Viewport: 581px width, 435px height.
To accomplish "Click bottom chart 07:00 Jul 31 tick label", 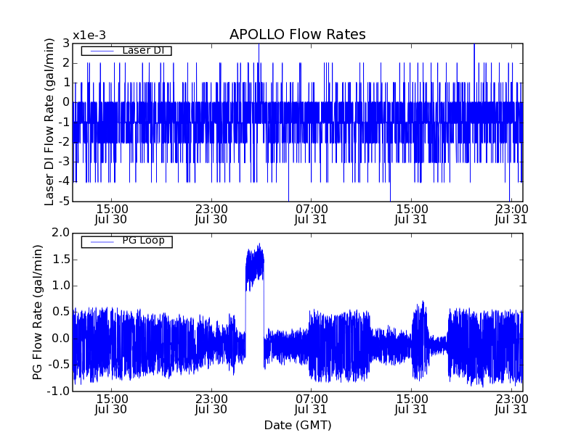I will (x=311, y=405).
